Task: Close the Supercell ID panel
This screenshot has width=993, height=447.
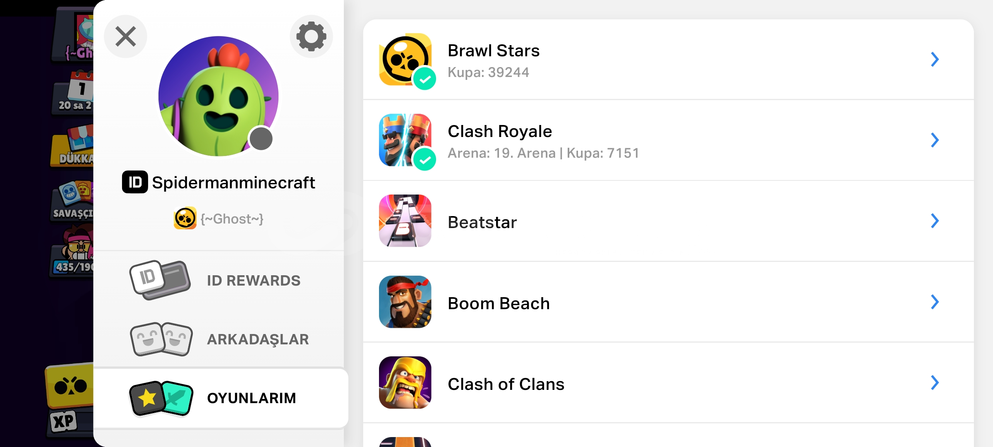Action: point(125,36)
